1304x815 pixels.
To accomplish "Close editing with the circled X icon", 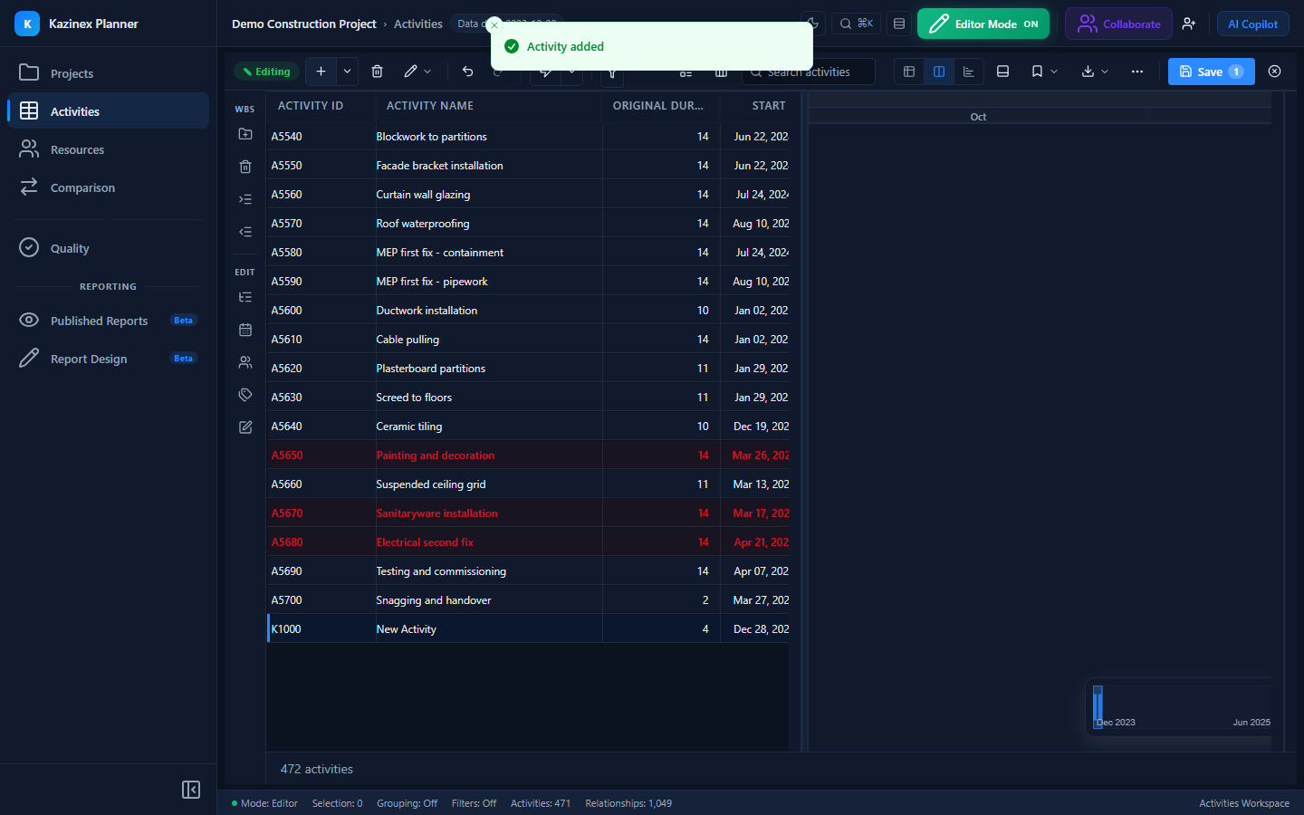I will tap(1275, 72).
